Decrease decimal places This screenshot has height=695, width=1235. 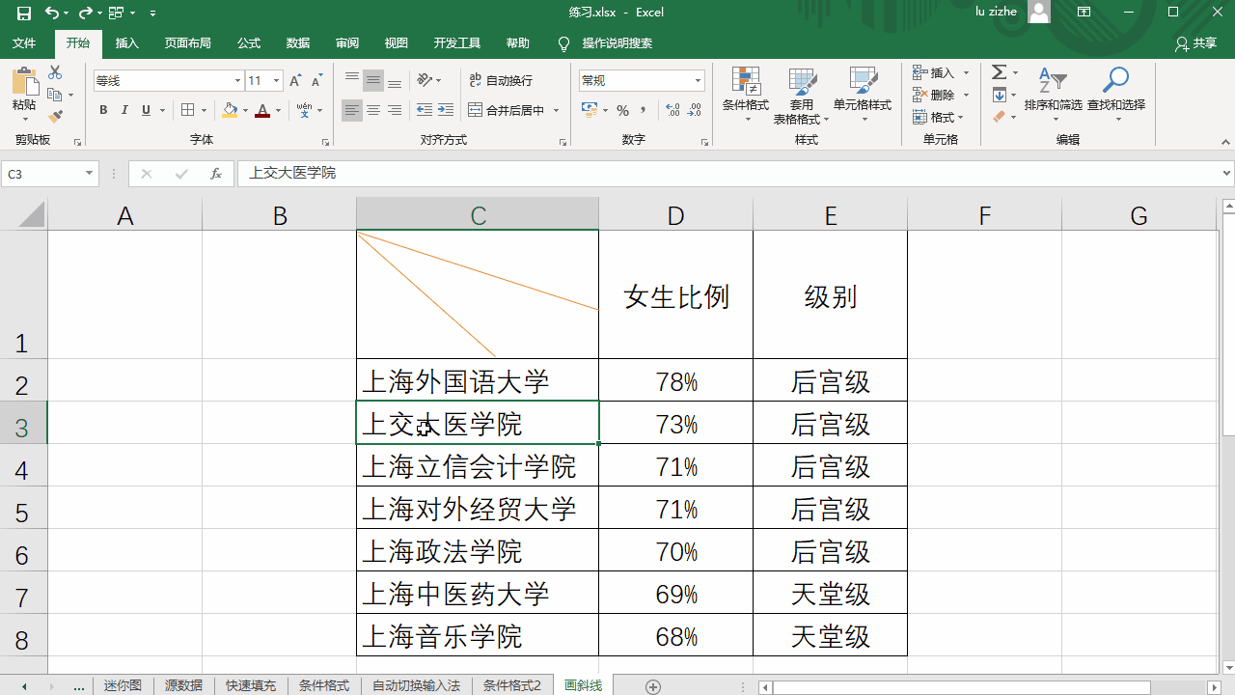click(x=695, y=111)
